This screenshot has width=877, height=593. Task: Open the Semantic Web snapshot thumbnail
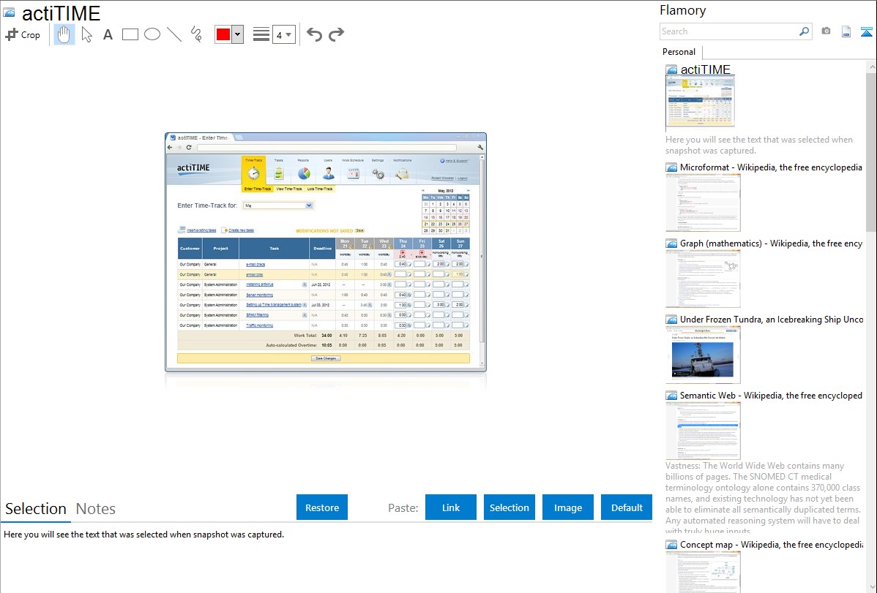click(703, 431)
